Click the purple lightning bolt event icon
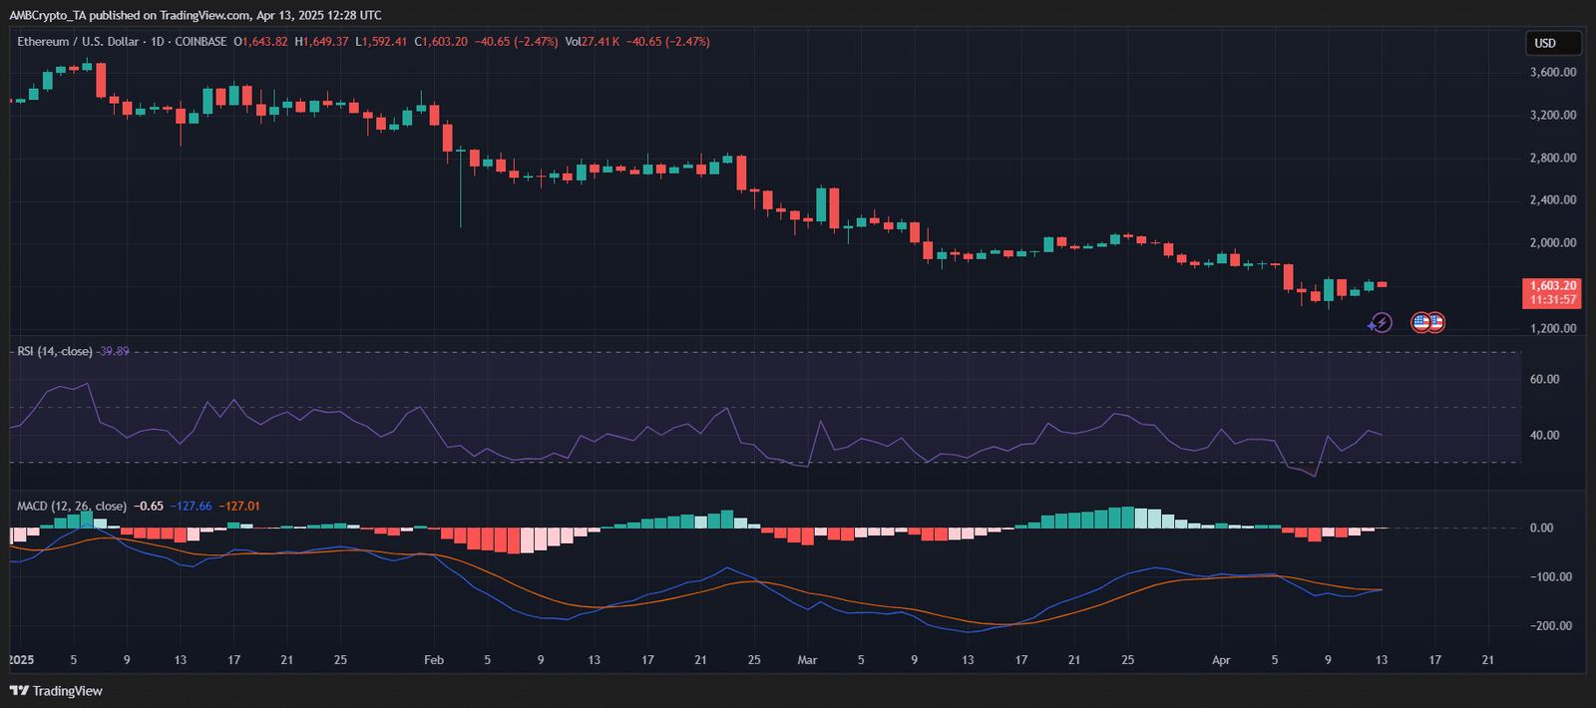 click(x=1381, y=322)
